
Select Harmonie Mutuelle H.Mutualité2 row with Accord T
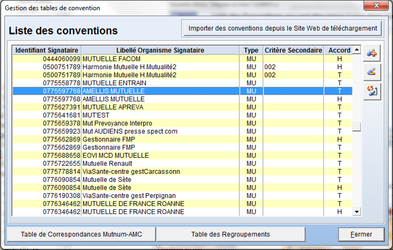(183, 75)
